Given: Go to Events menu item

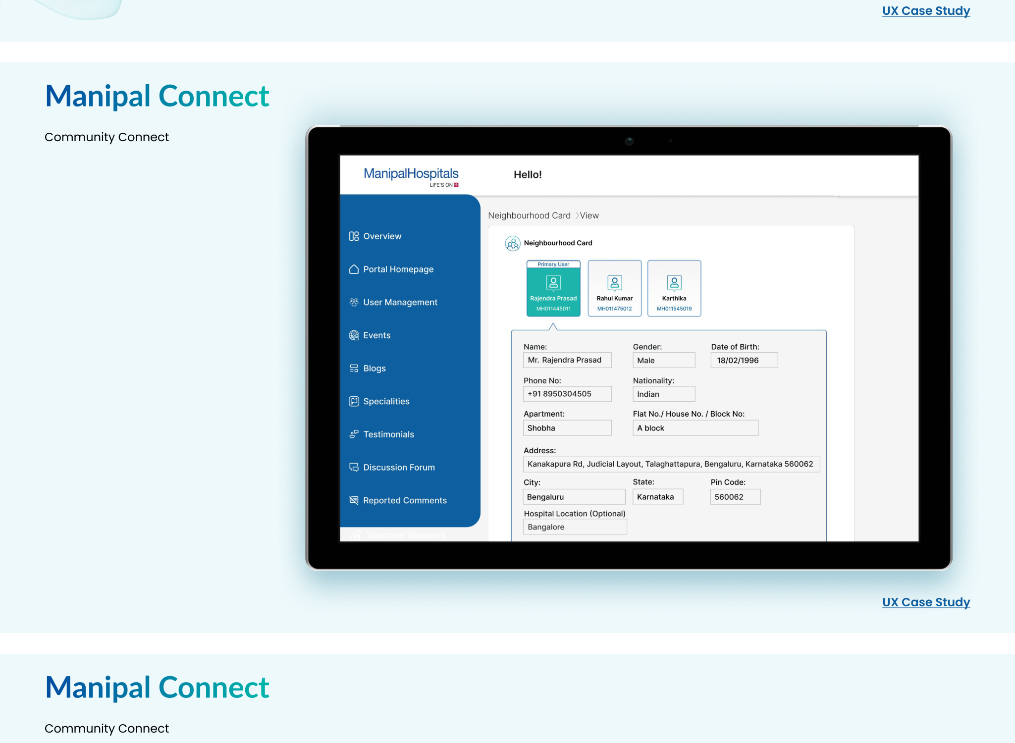Looking at the screenshot, I should (x=376, y=335).
